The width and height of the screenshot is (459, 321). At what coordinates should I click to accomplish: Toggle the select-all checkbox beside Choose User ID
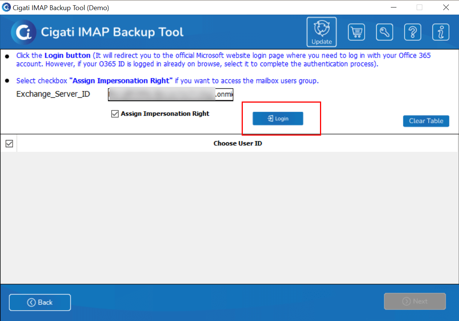(9, 143)
